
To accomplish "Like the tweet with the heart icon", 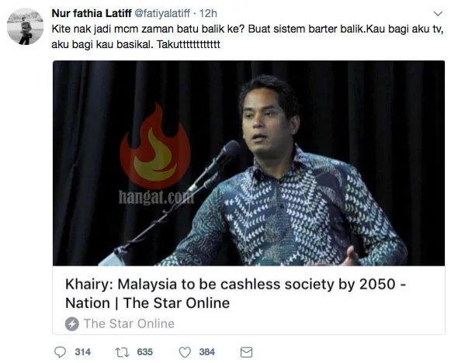I will click(x=185, y=352).
